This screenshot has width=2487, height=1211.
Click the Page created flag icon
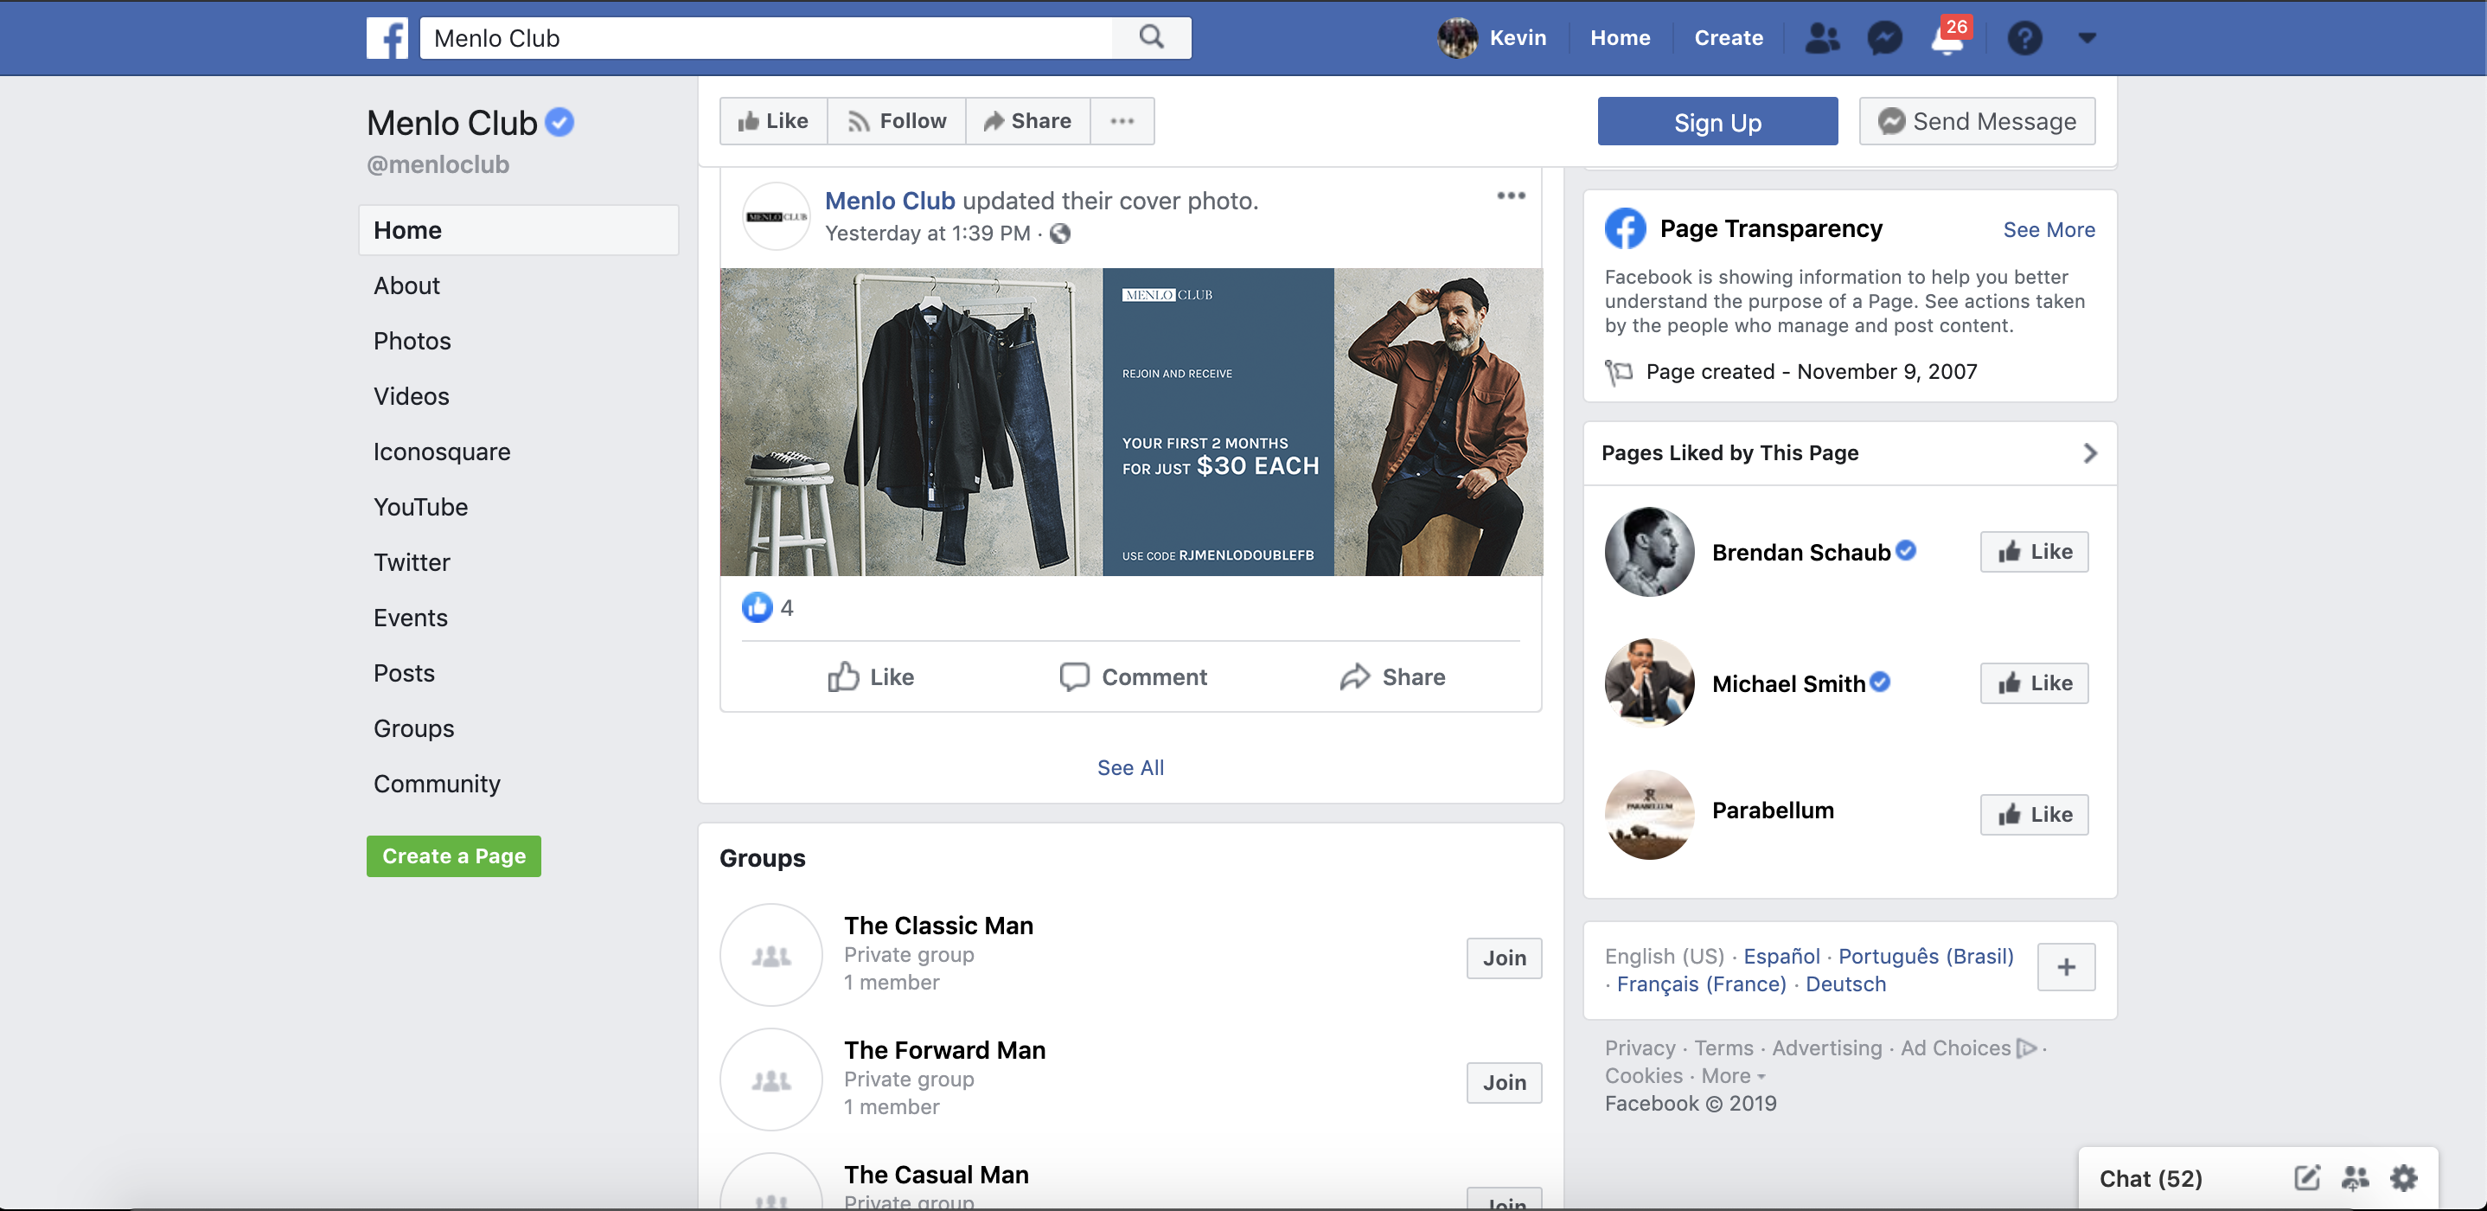pos(1618,372)
